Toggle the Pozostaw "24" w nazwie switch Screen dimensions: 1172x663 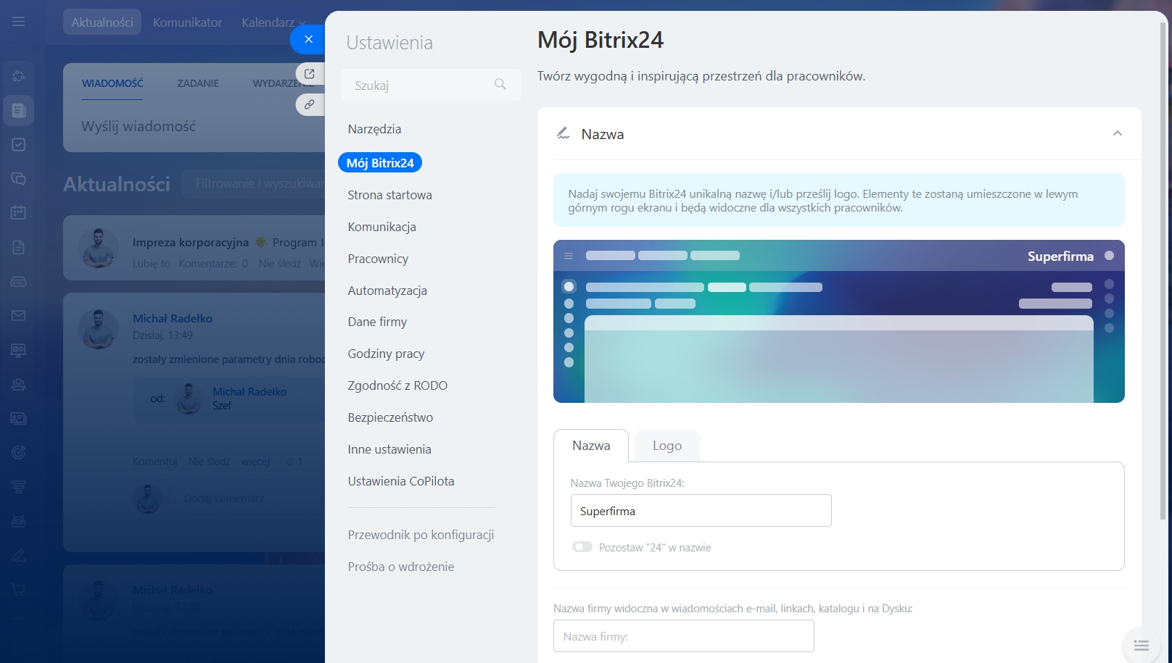pos(582,547)
